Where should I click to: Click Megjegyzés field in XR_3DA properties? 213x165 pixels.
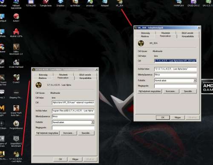pos(176,86)
